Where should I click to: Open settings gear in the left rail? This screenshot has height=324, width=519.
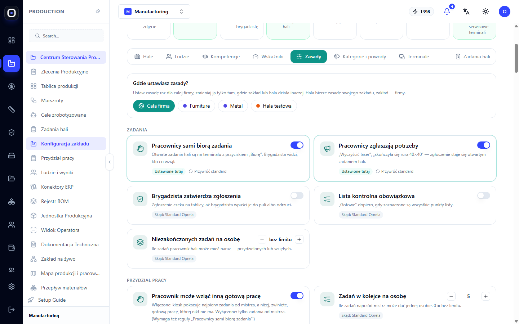tap(12, 287)
